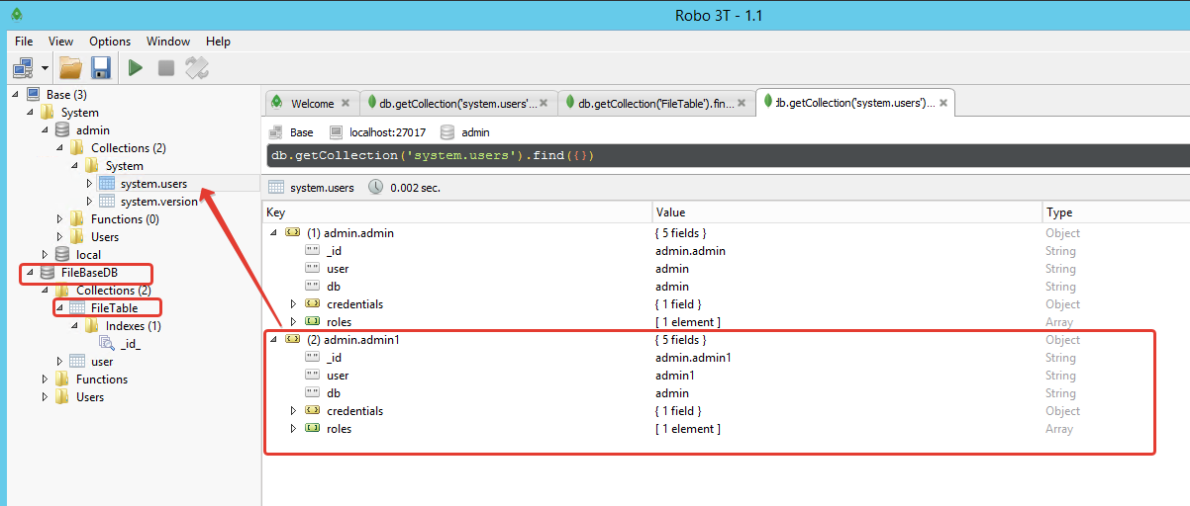1190x506 pixels.
Task: Collapse the admin database node
Action: (44, 129)
